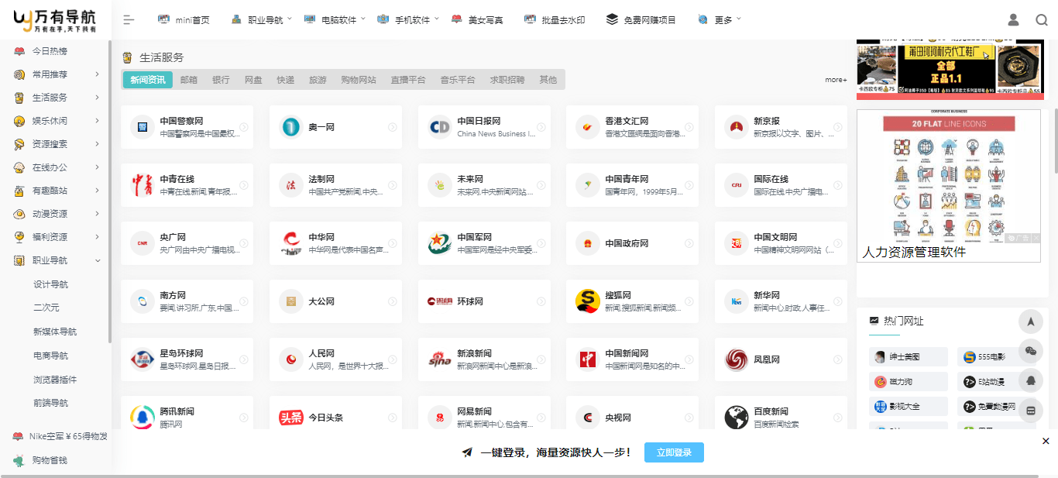The height and width of the screenshot is (478, 1058).
Task: Switch to the 求职招聘 tab
Action: pyautogui.click(x=507, y=80)
